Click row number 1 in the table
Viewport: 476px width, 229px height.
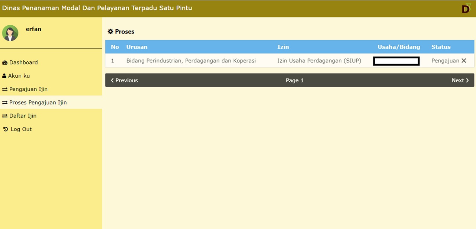(113, 61)
